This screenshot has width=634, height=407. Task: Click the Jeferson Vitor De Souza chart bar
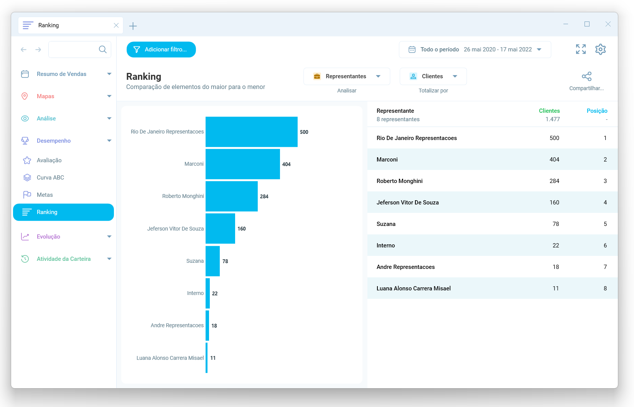(x=220, y=229)
